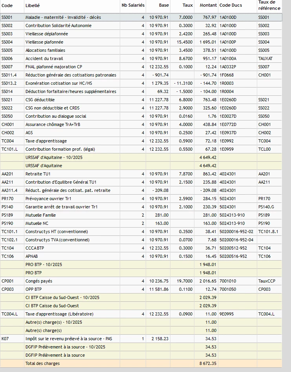This screenshot has height=372, width=291.
Task: Click the Accident du travail label
Action: 44,58
